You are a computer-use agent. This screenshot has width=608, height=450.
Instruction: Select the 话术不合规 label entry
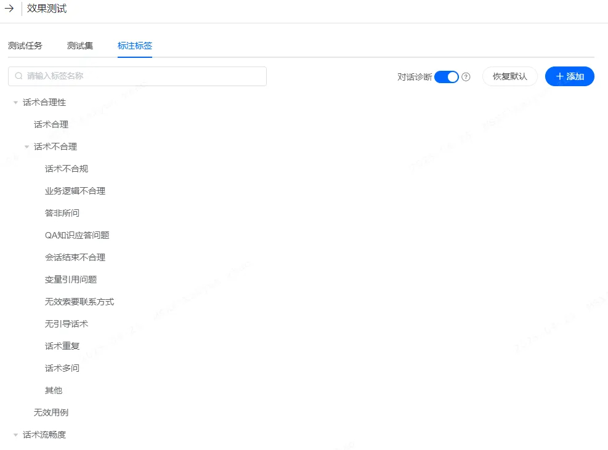tap(66, 168)
